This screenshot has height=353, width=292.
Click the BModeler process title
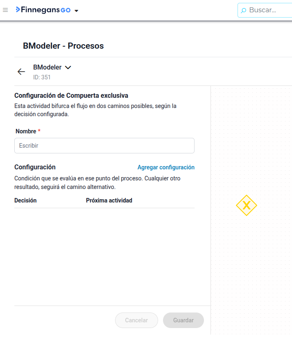click(x=47, y=67)
